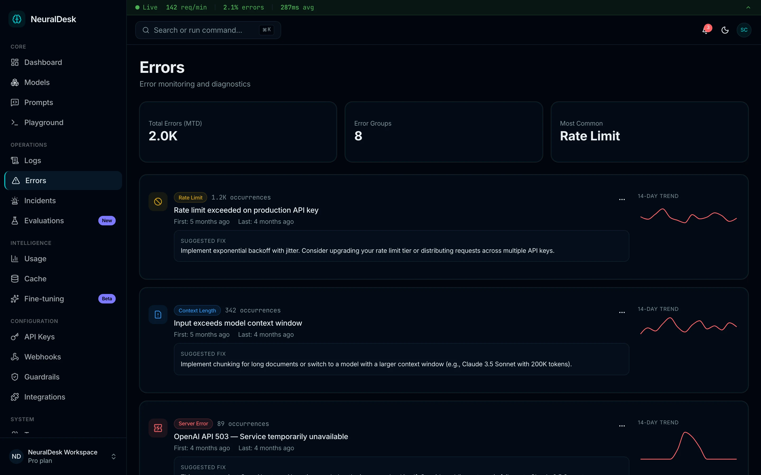Image resolution: width=761 pixels, height=475 pixels.
Task: Click the Guardrails shield icon
Action: pos(15,377)
